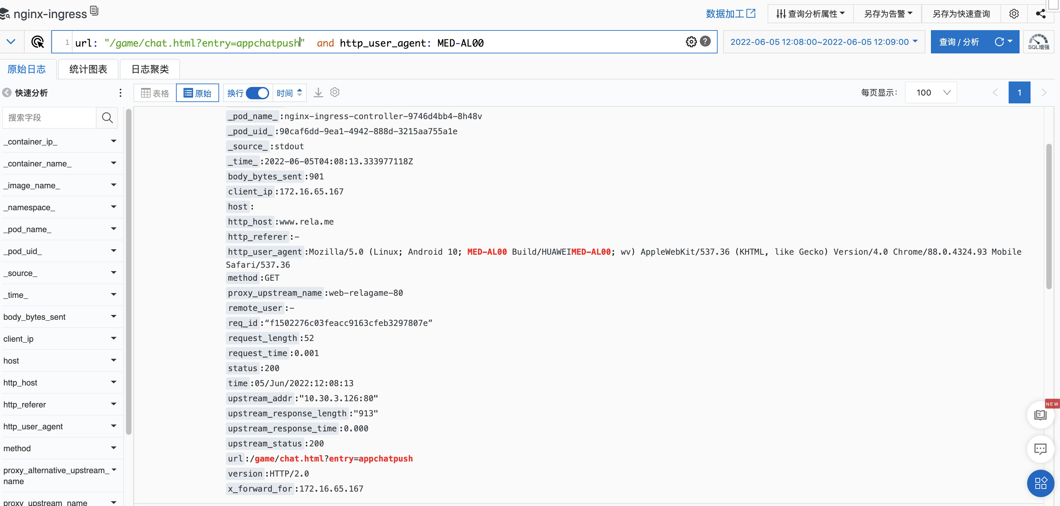The image size is (1060, 506).
Task: Open the time range dropdown
Action: [824, 42]
